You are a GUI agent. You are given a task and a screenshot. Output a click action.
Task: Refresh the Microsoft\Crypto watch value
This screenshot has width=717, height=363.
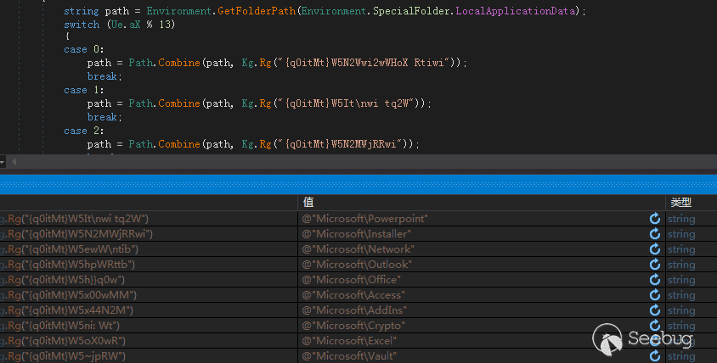click(654, 326)
